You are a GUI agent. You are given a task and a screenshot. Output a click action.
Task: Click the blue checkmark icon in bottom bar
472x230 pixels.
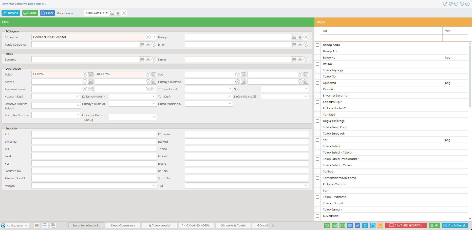[357, 225]
